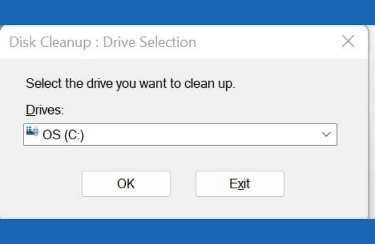This screenshot has height=244, width=375.
Task: Open the OS (C:) drive combo box
Action: coord(181,134)
